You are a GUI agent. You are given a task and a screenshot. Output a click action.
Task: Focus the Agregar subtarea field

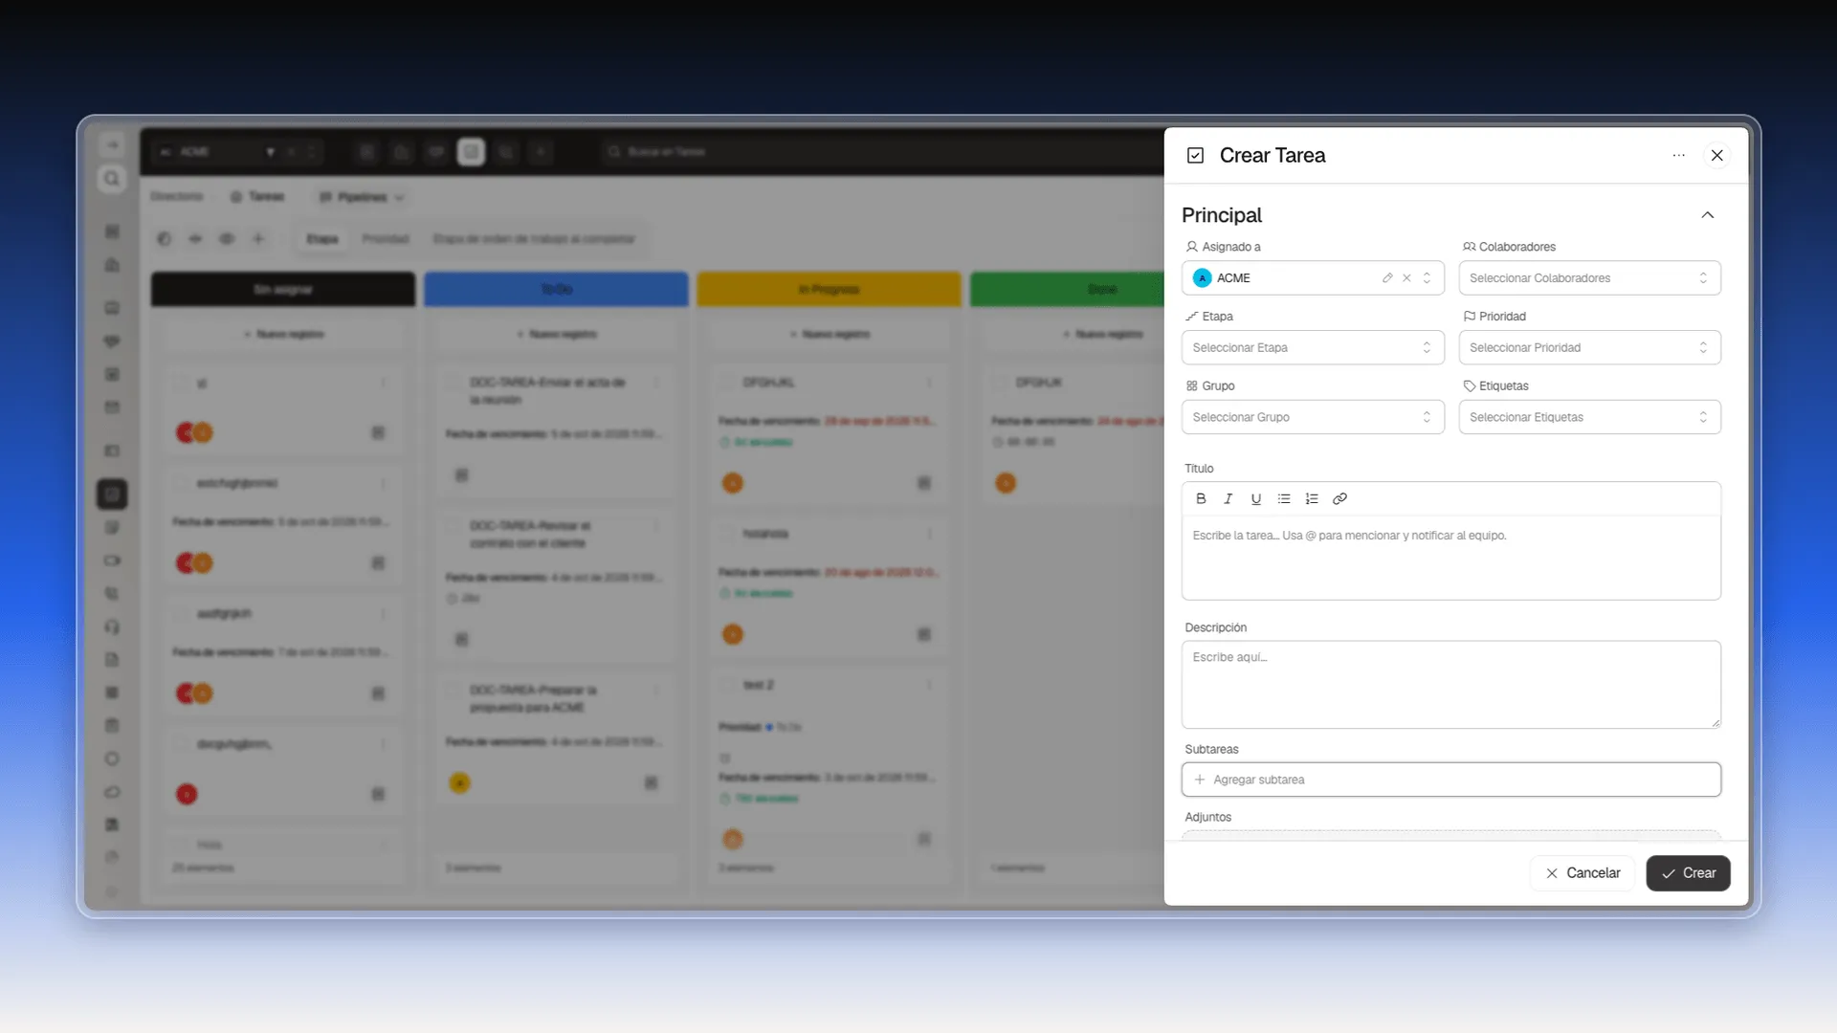coord(1450,780)
